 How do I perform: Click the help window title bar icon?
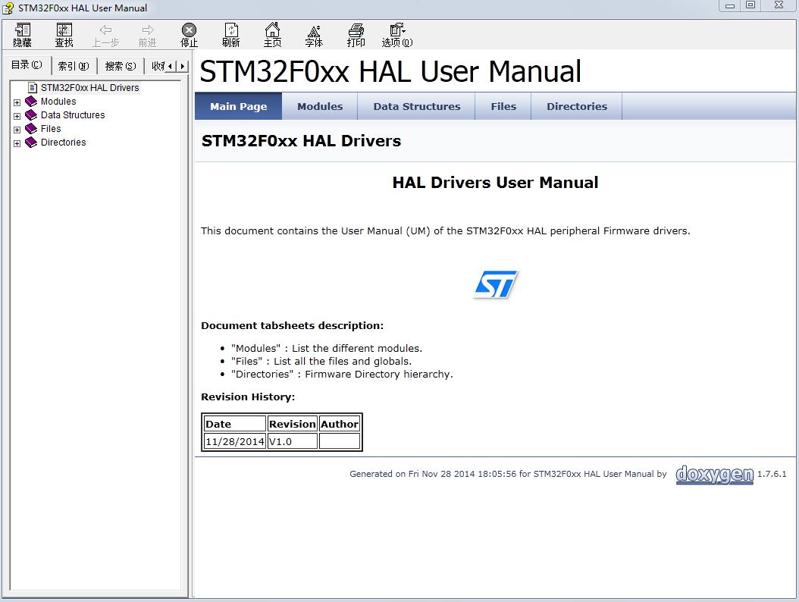tap(8, 8)
